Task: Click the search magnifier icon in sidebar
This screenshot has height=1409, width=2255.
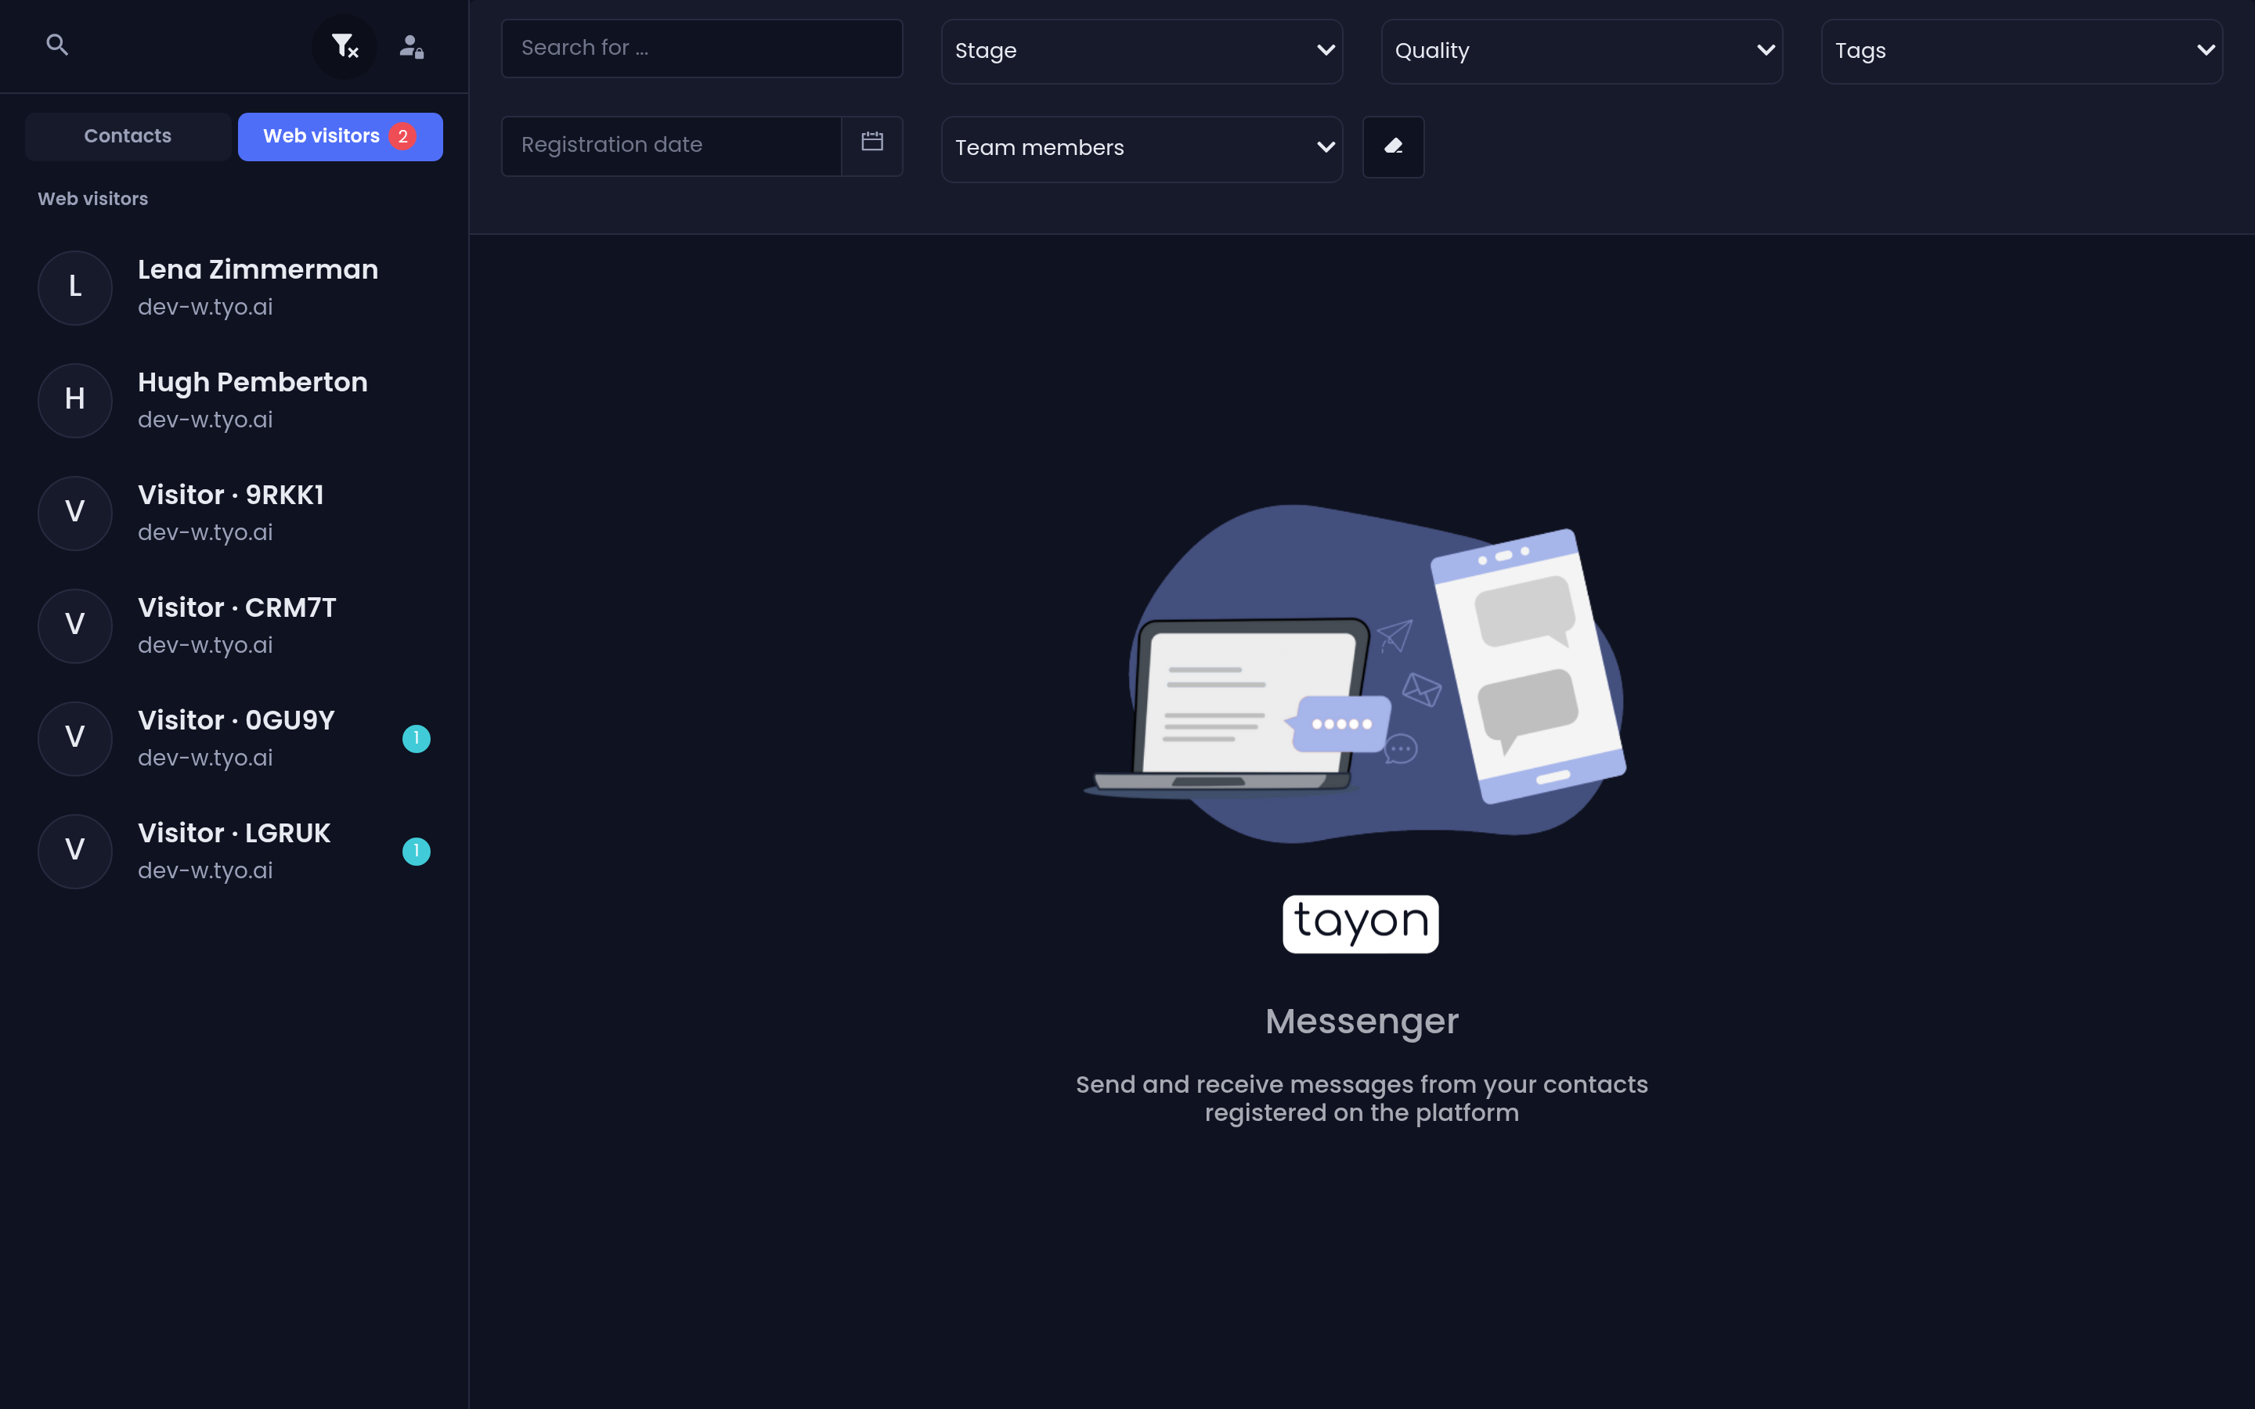Action: click(x=58, y=45)
